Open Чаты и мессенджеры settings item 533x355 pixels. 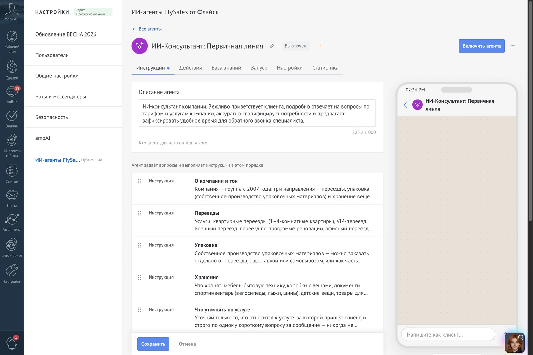pos(73,97)
